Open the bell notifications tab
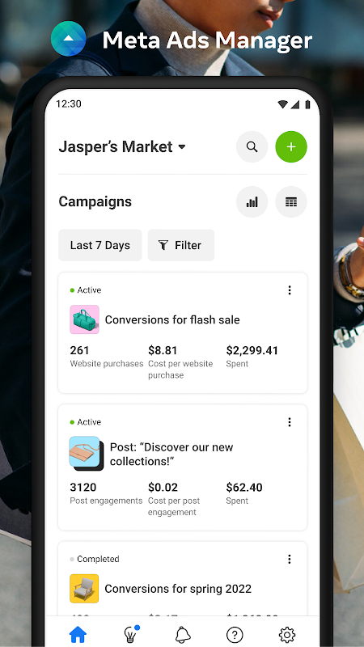Viewport: 364px width, 647px height. tap(183, 634)
